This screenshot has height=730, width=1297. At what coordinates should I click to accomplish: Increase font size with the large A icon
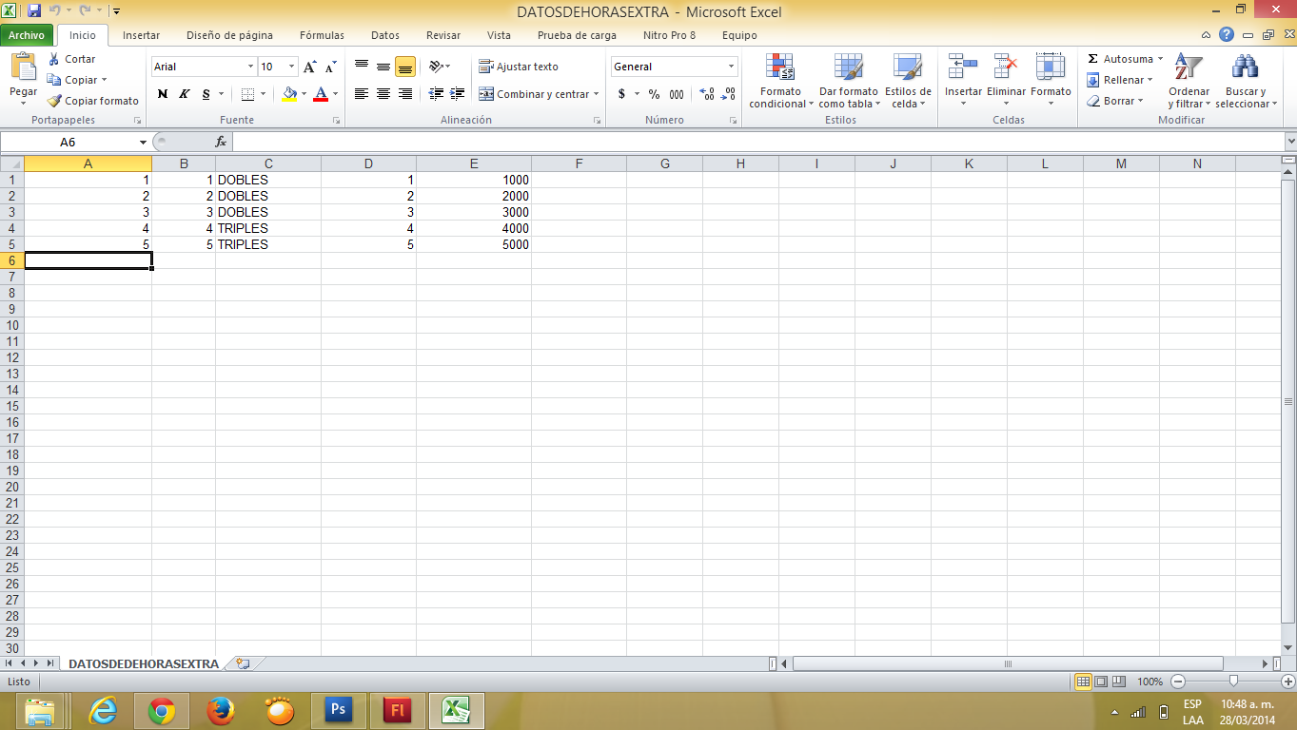pos(309,67)
